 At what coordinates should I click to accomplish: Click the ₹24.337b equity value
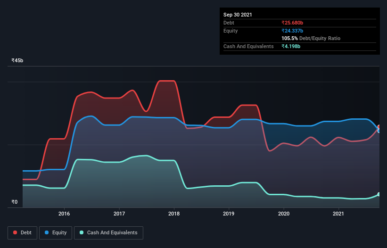coord(292,31)
